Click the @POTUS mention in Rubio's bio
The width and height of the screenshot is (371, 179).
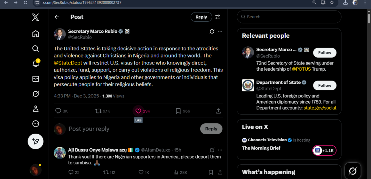[301, 69]
